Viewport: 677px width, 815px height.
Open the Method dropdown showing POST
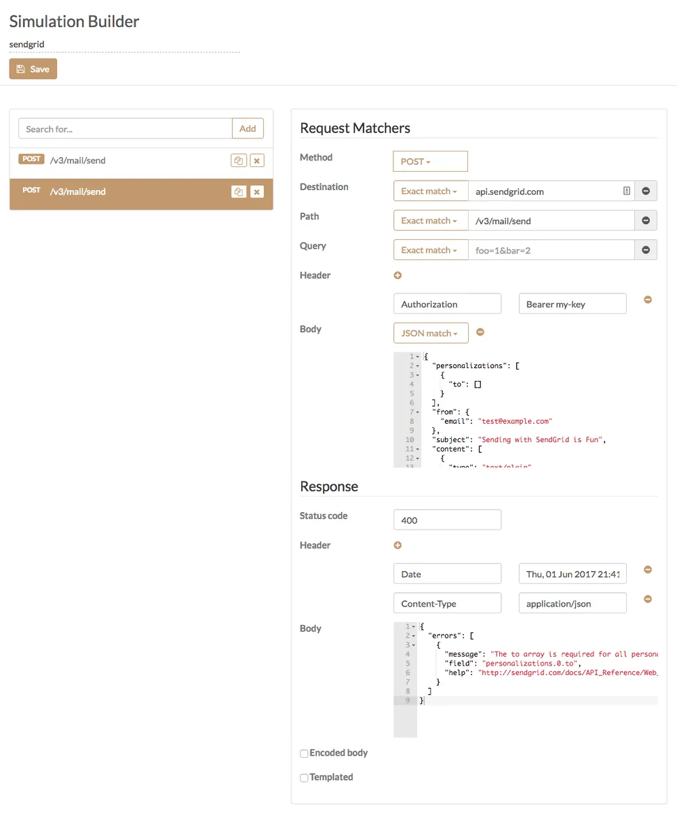pos(430,161)
